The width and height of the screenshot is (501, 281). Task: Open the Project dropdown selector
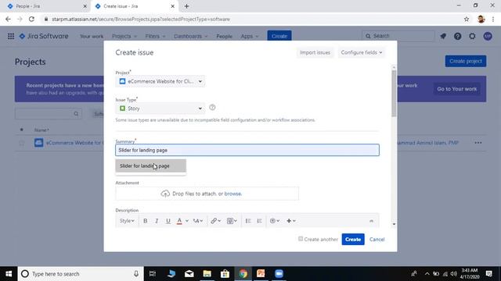coord(160,81)
